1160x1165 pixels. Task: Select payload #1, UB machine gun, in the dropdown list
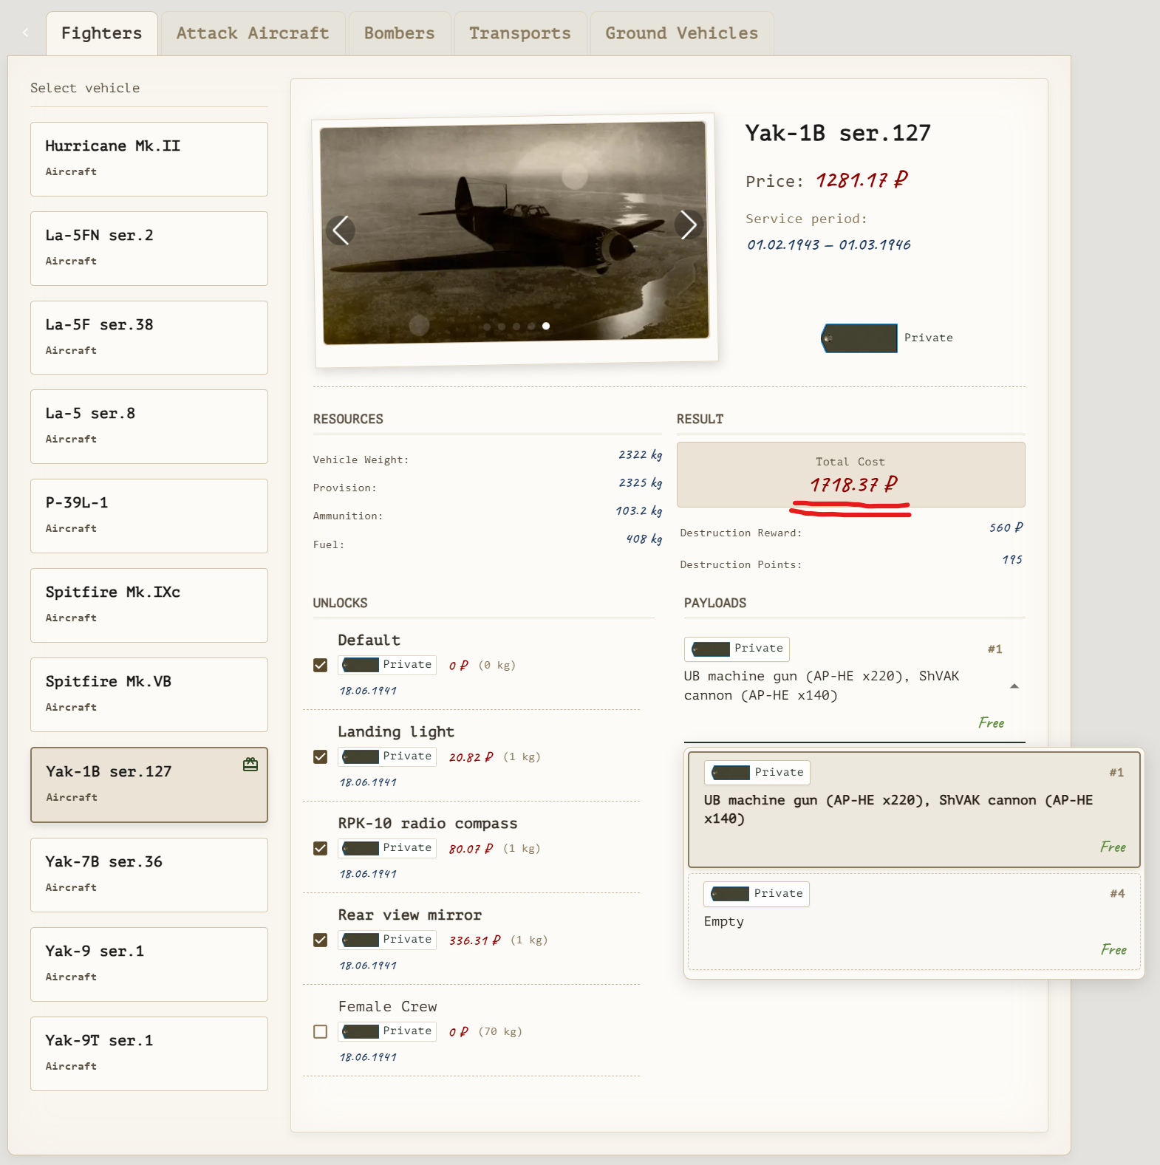[x=914, y=809]
